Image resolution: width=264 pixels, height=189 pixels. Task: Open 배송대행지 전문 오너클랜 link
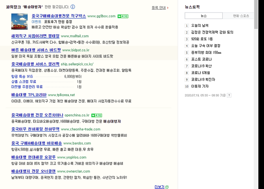click(x=33, y=171)
